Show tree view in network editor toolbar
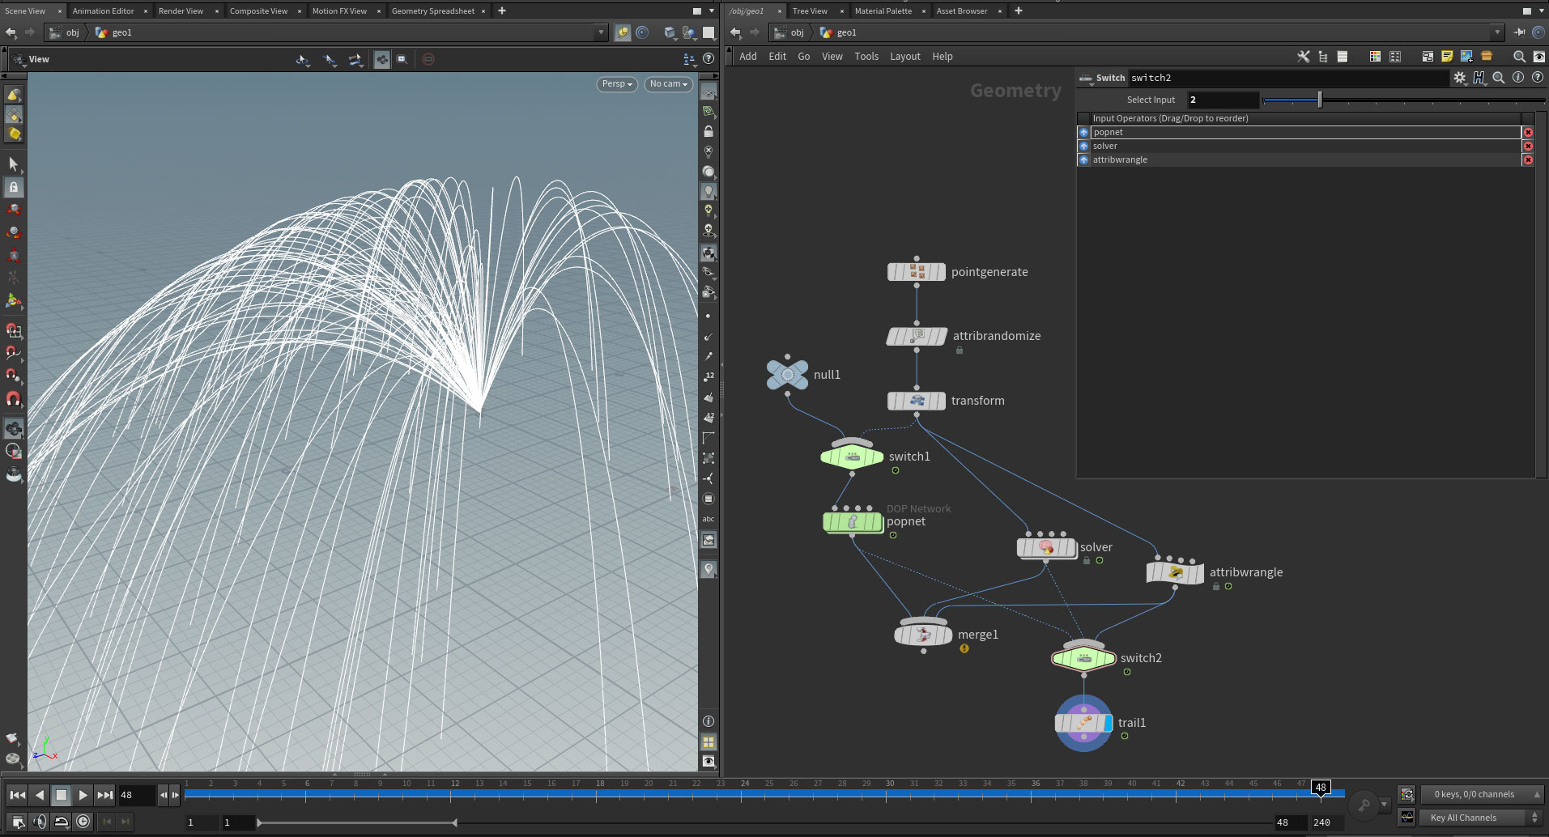Viewport: 1549px width, 837px height. click(1322, 57)
